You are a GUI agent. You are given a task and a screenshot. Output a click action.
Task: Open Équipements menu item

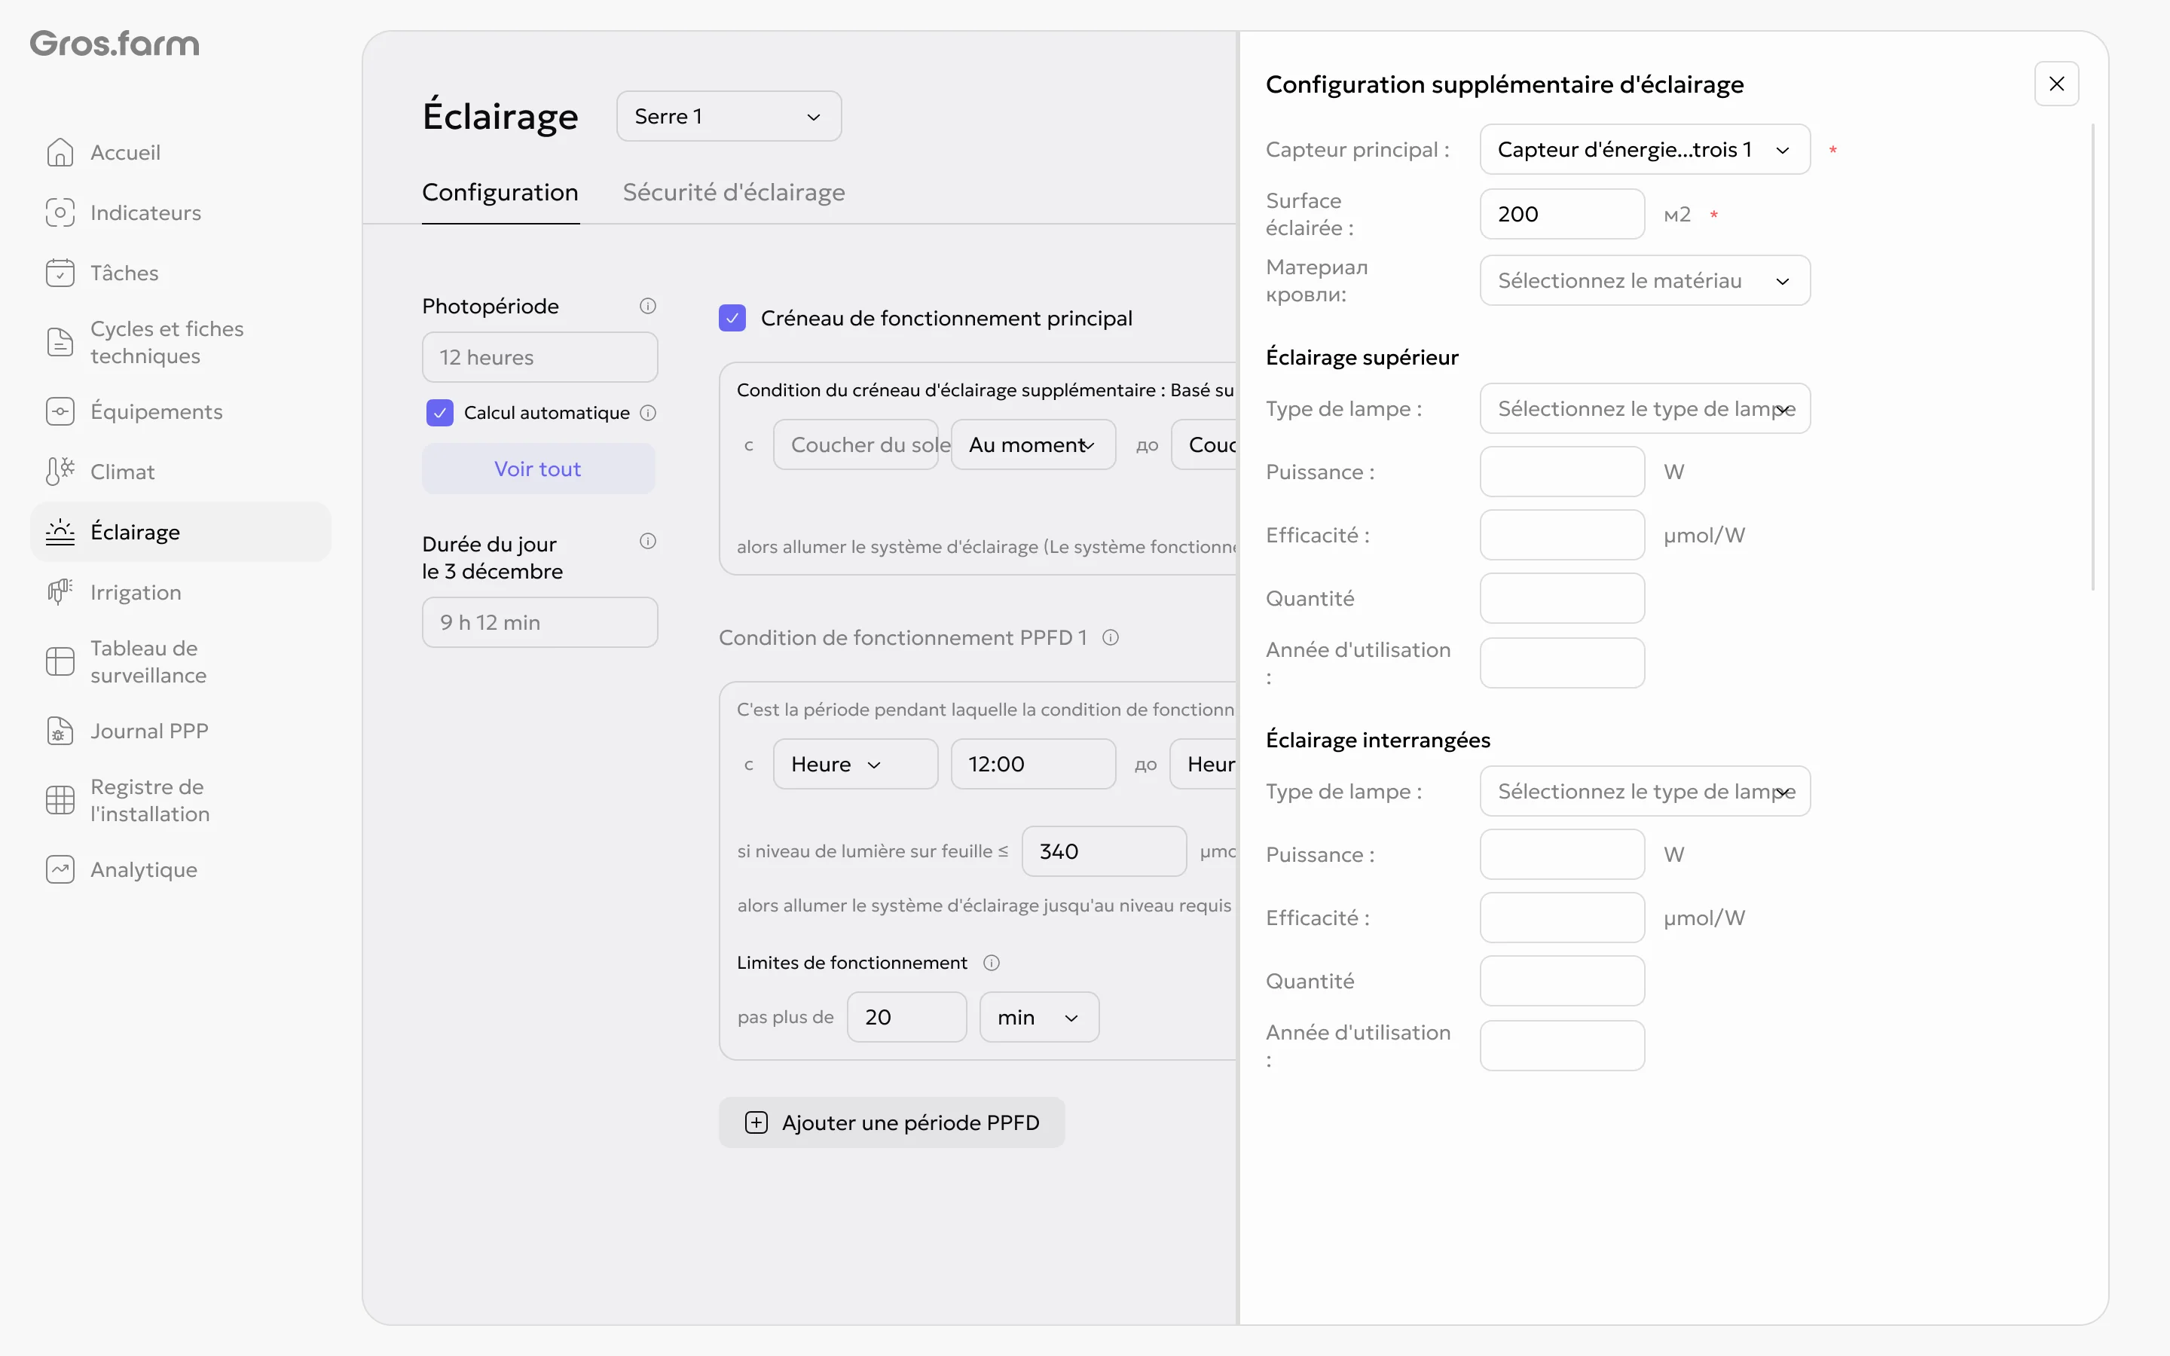180,411
